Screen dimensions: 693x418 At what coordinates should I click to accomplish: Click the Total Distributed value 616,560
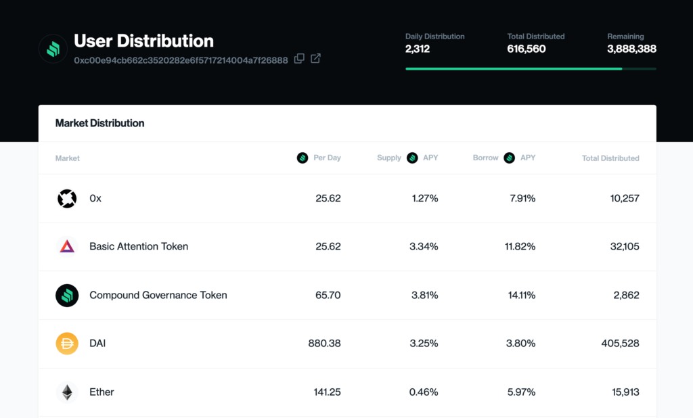tap(527, 49)
